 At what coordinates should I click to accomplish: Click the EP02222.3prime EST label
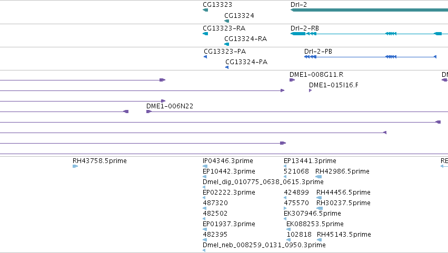point(228,193)
